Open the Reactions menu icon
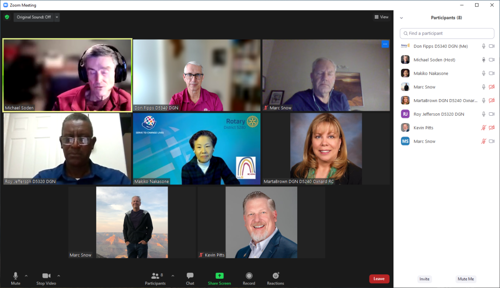The height and width of the screenshot is (288, 500). click(276, 276)
